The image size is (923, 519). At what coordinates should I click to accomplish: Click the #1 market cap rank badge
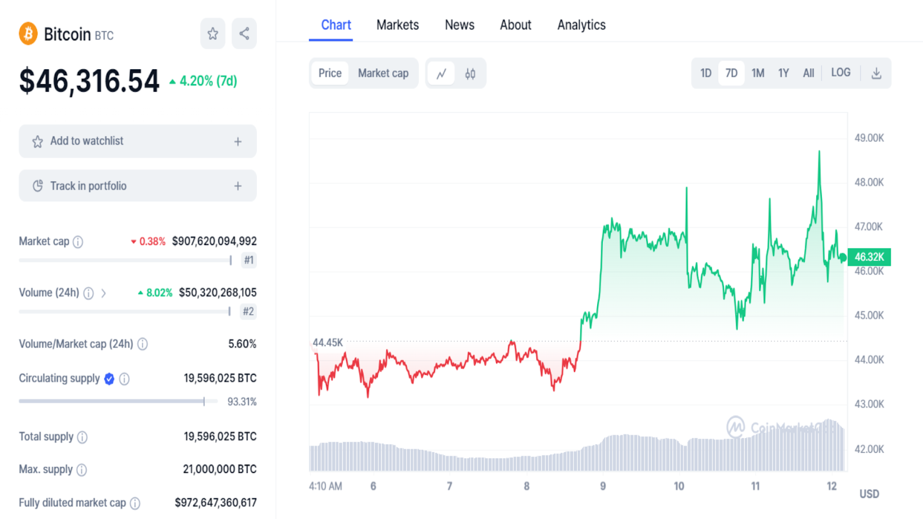[249, 260]
